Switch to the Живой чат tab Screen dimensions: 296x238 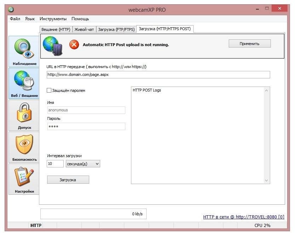pos(84,29)
